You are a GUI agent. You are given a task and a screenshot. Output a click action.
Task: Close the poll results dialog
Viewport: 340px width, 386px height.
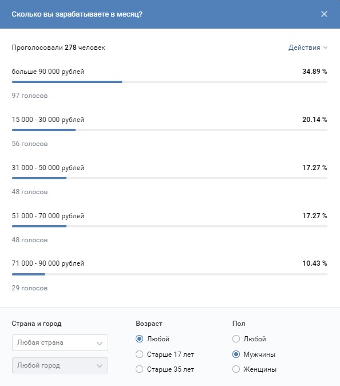[x=324, y=14]
